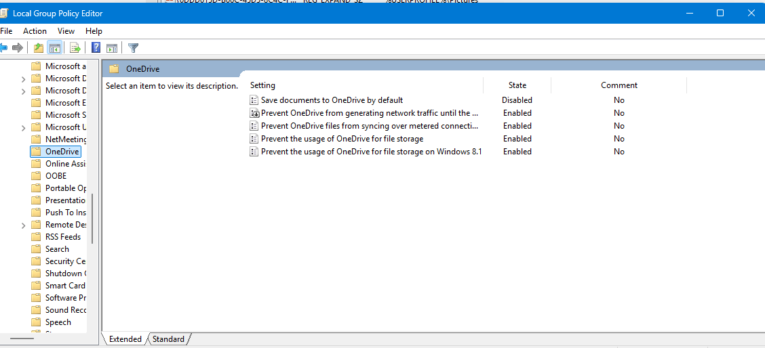Select the Speech tree folder
Screen dimensions: 765x348
pyautogui.click(x=52, y=322)
